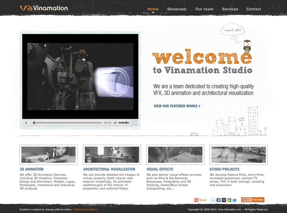287x213 pixels.
Task: Open the Visual Effects thumbnail
Action: (175, 155)
